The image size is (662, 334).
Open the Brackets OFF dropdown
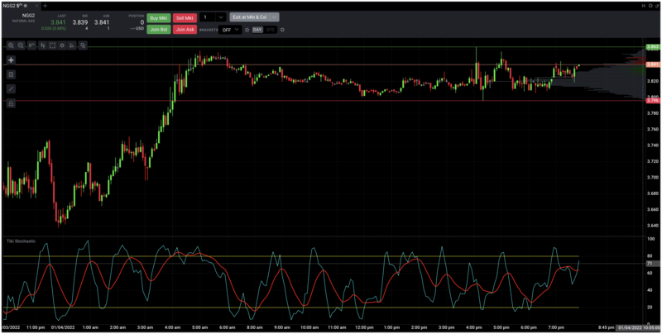[230, 30]
